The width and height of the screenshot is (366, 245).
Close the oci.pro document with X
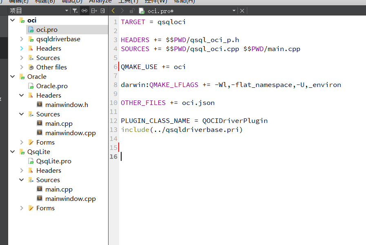click(x=242, y=11)
